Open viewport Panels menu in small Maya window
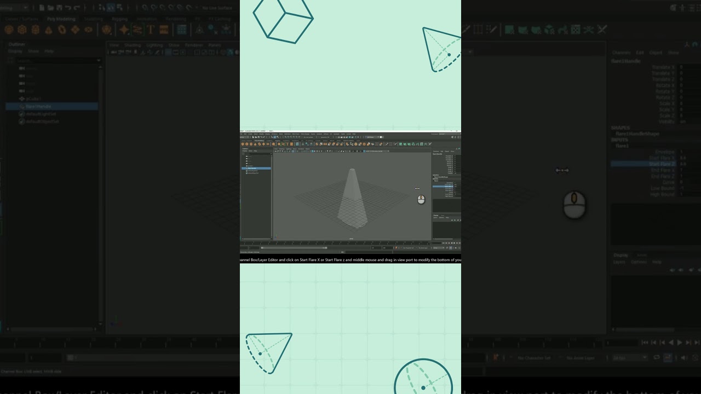 (x=308, y=149)
